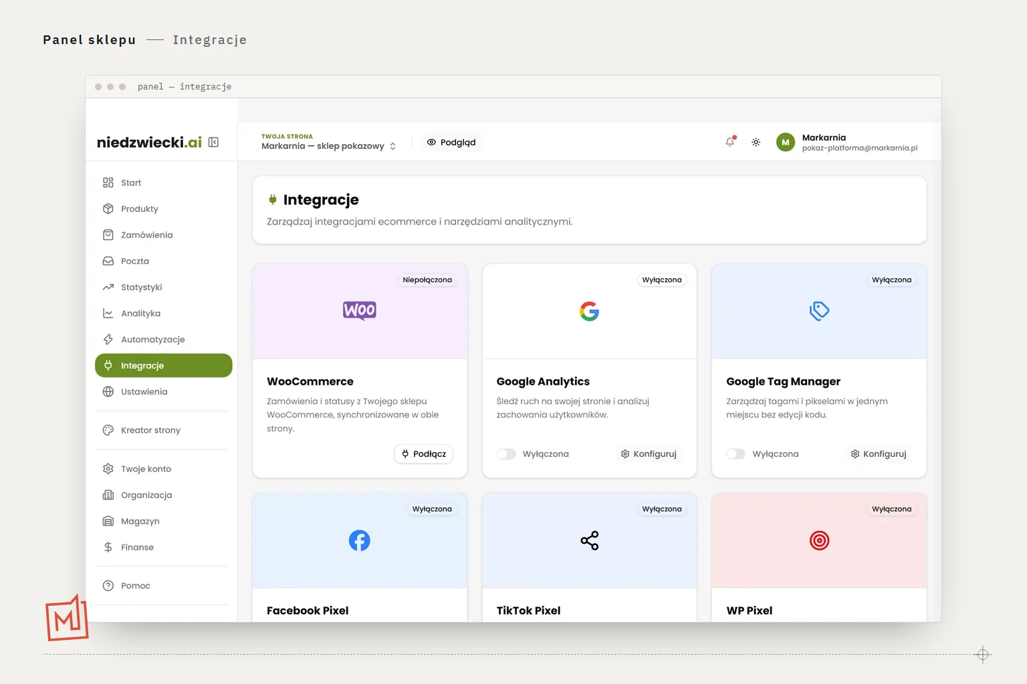1027x684 pixels.
Task: Collapse the sidebar with the panel icon
Action: (213, 142)
